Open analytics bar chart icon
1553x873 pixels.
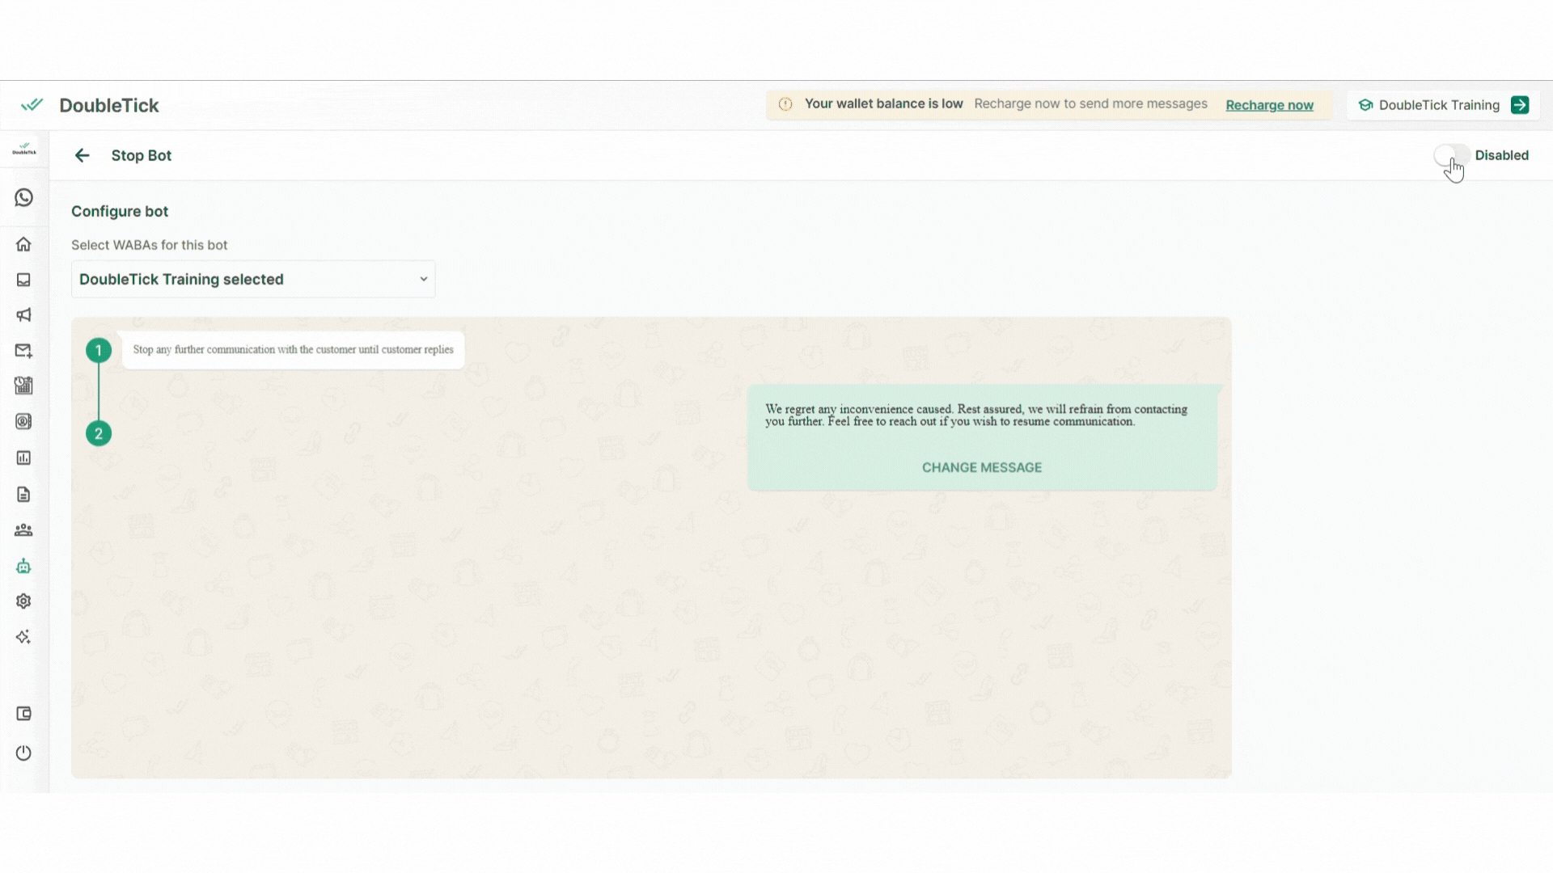pos(23,458)
